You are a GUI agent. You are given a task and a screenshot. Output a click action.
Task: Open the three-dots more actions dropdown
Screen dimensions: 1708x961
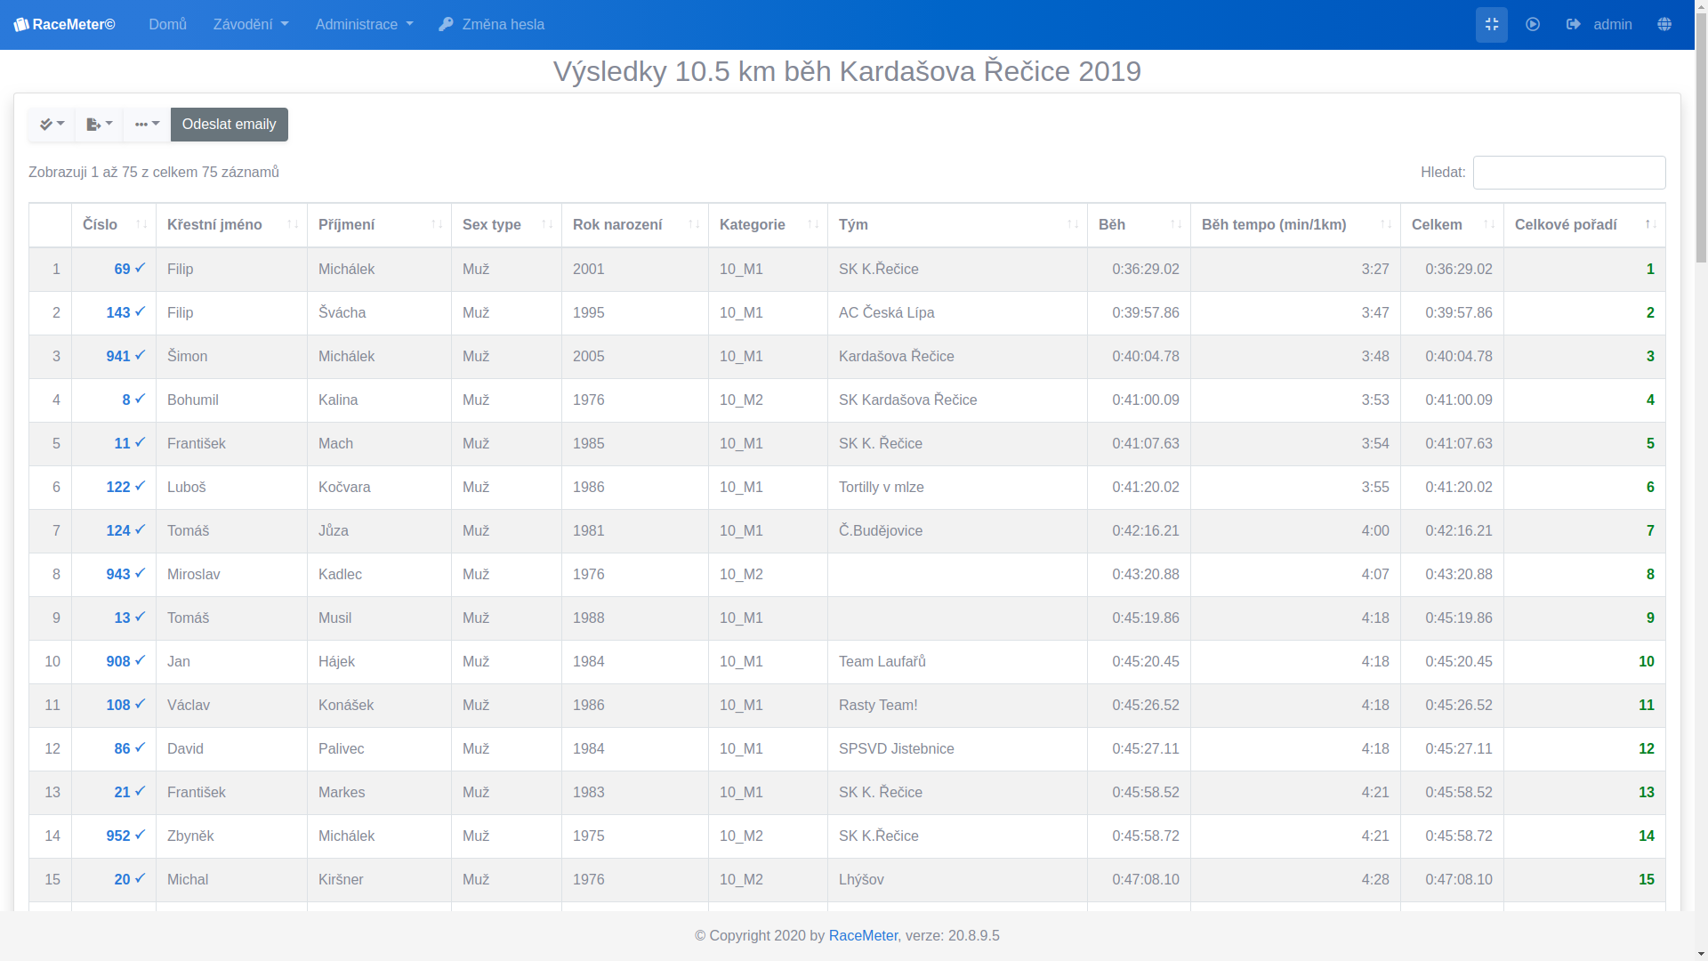147,125
